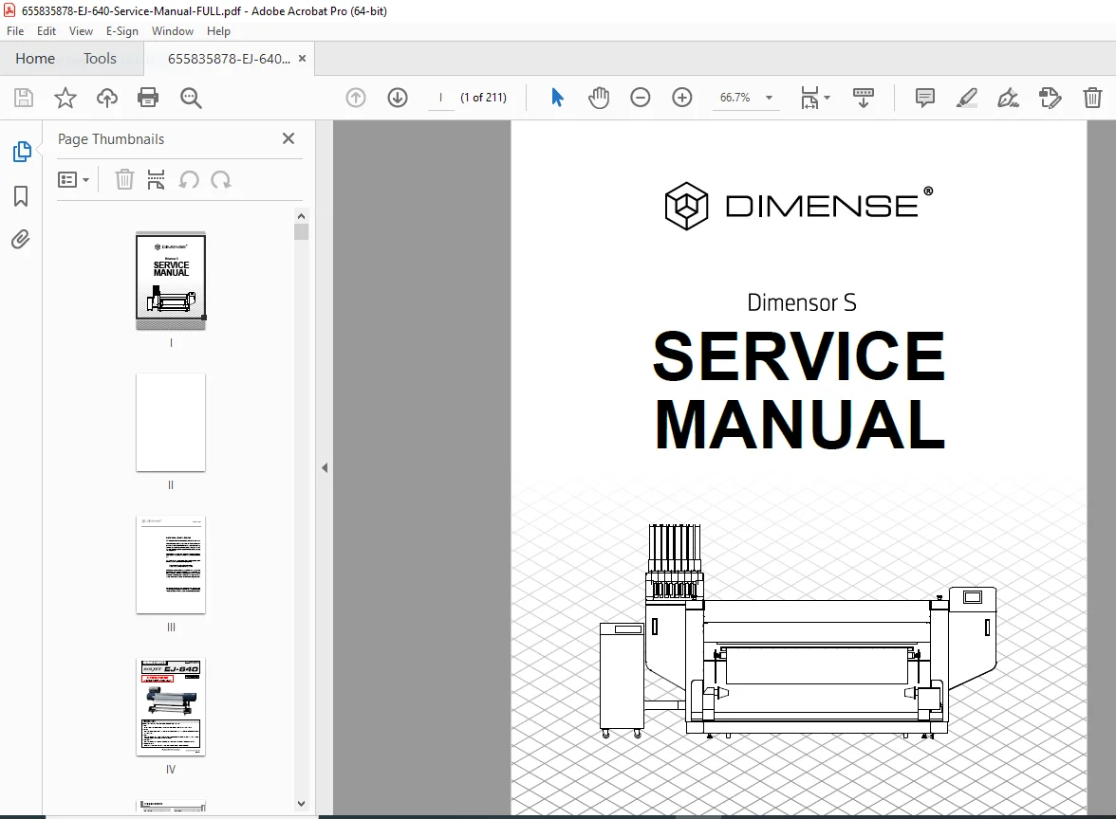Go to next page arrow
Screen dimensions: 1116x819
[x=398, y=98]
